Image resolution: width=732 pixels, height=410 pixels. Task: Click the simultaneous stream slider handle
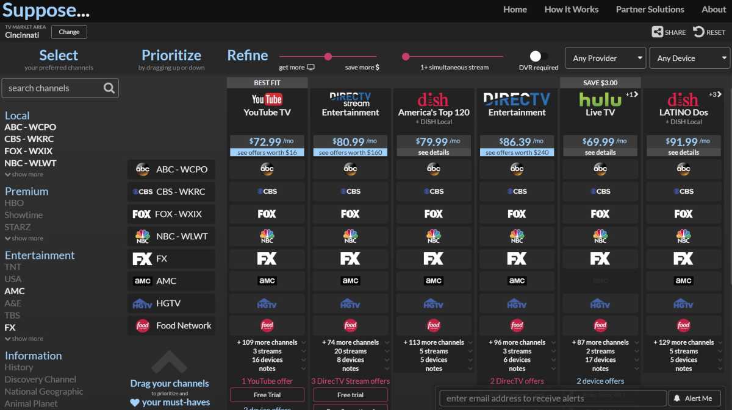(406, 57)
